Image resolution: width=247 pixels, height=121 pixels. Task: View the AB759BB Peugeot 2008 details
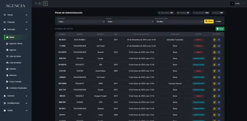pos(219,84)
